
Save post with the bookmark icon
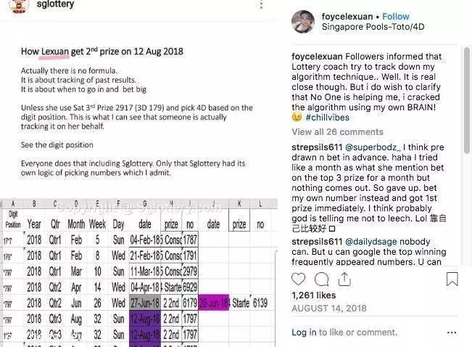click(452, 279)
